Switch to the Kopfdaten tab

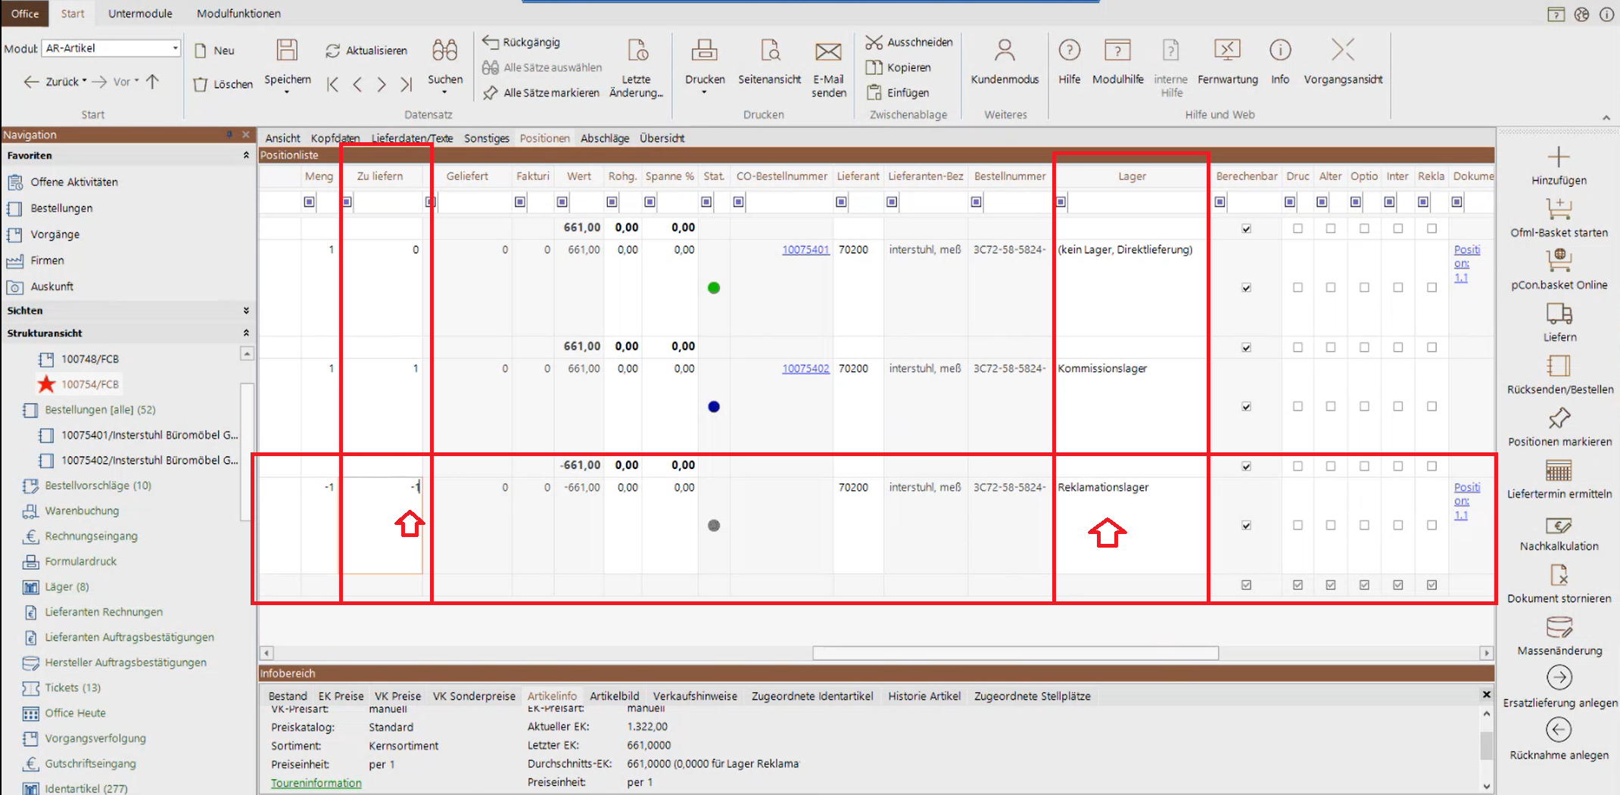[335, 138]
